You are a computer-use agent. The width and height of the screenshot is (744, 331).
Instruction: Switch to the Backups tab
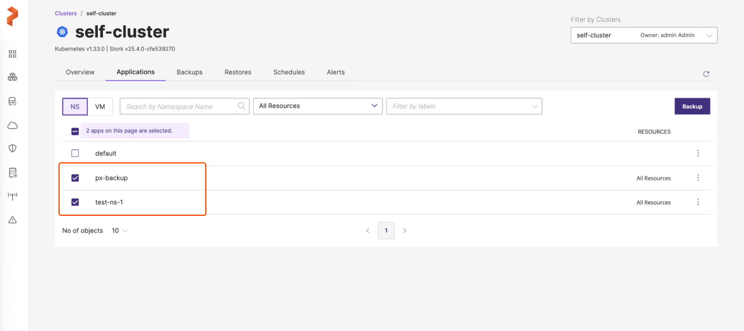coord(189,72)
